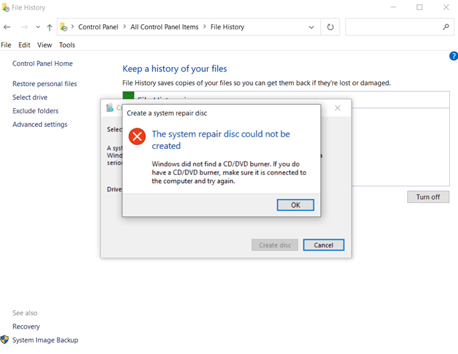458x354 pixels.
Task: Open the View menu
Action: [x=44, y=45]
